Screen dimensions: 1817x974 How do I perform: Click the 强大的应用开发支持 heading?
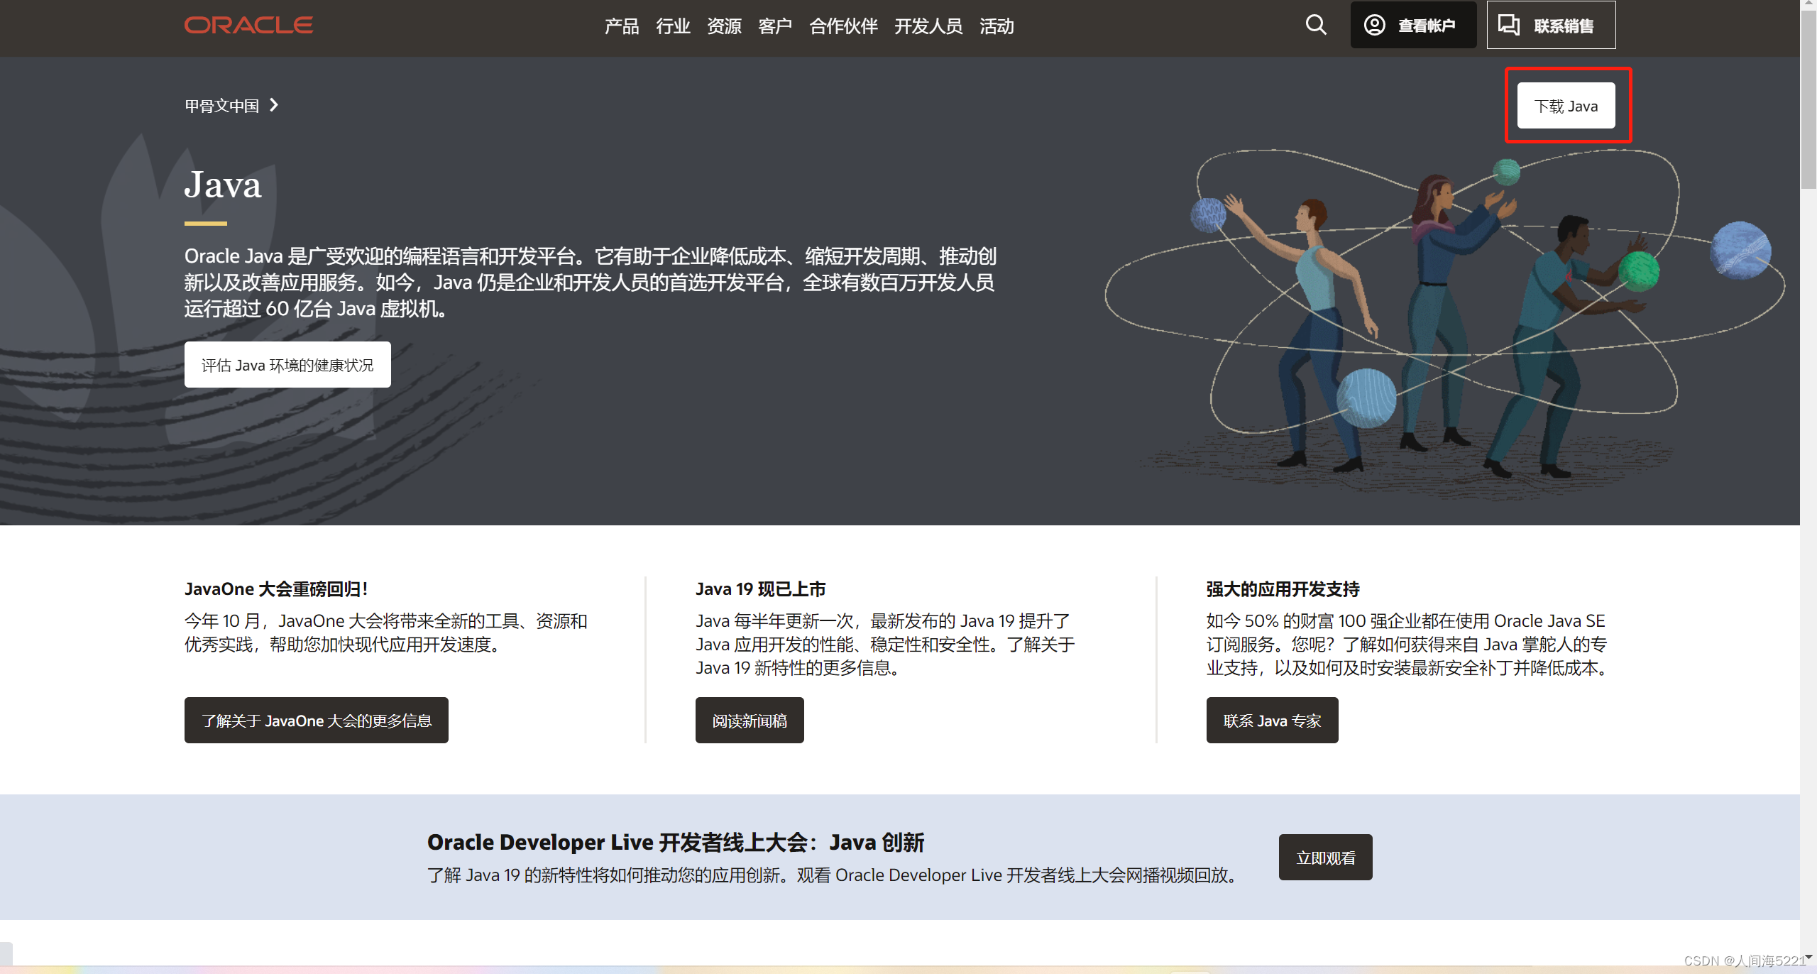[1283, 589]
